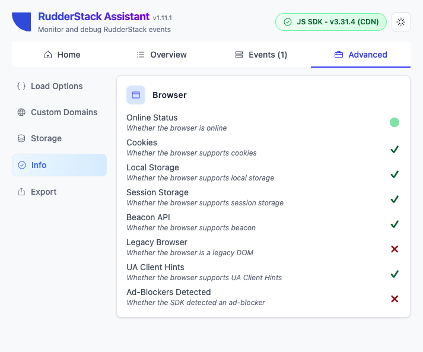Click the Browser panel heading

coord(170,95)
